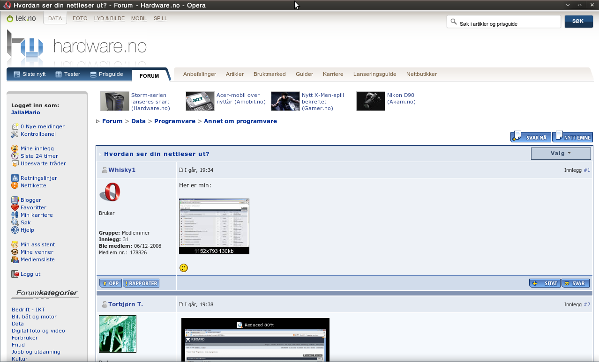Viewport: 599px width, 362px height.
Task: Click the breadcrumb triangle before Forum
Action: [98, 121]
